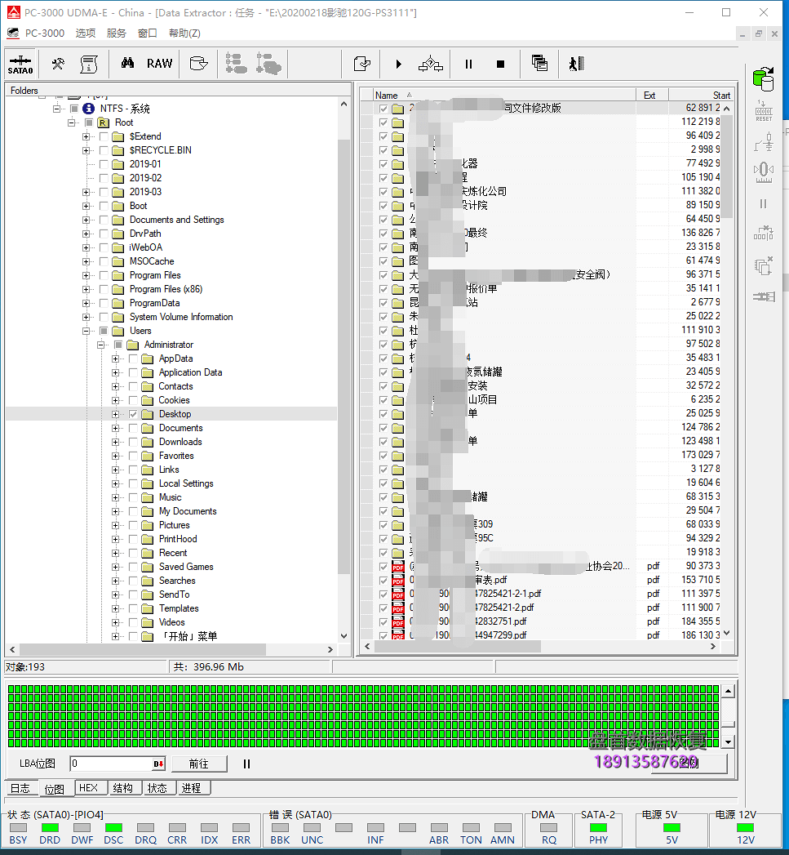The image size is (789, 855).
Task: Expand the Documents and Settings node
Action: pyautogui.click(x=86, y=220)
